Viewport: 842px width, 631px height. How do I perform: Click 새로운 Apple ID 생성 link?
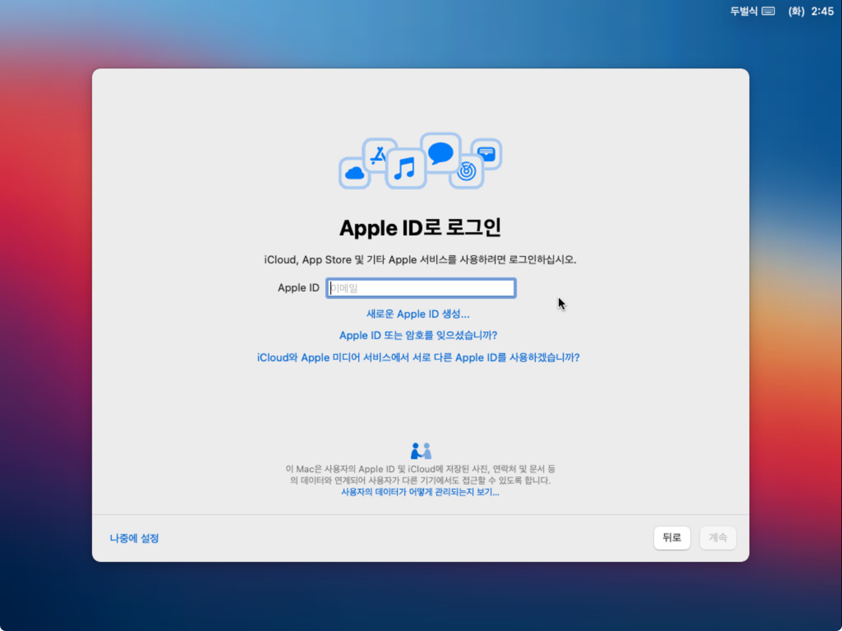tap(418, 314)
